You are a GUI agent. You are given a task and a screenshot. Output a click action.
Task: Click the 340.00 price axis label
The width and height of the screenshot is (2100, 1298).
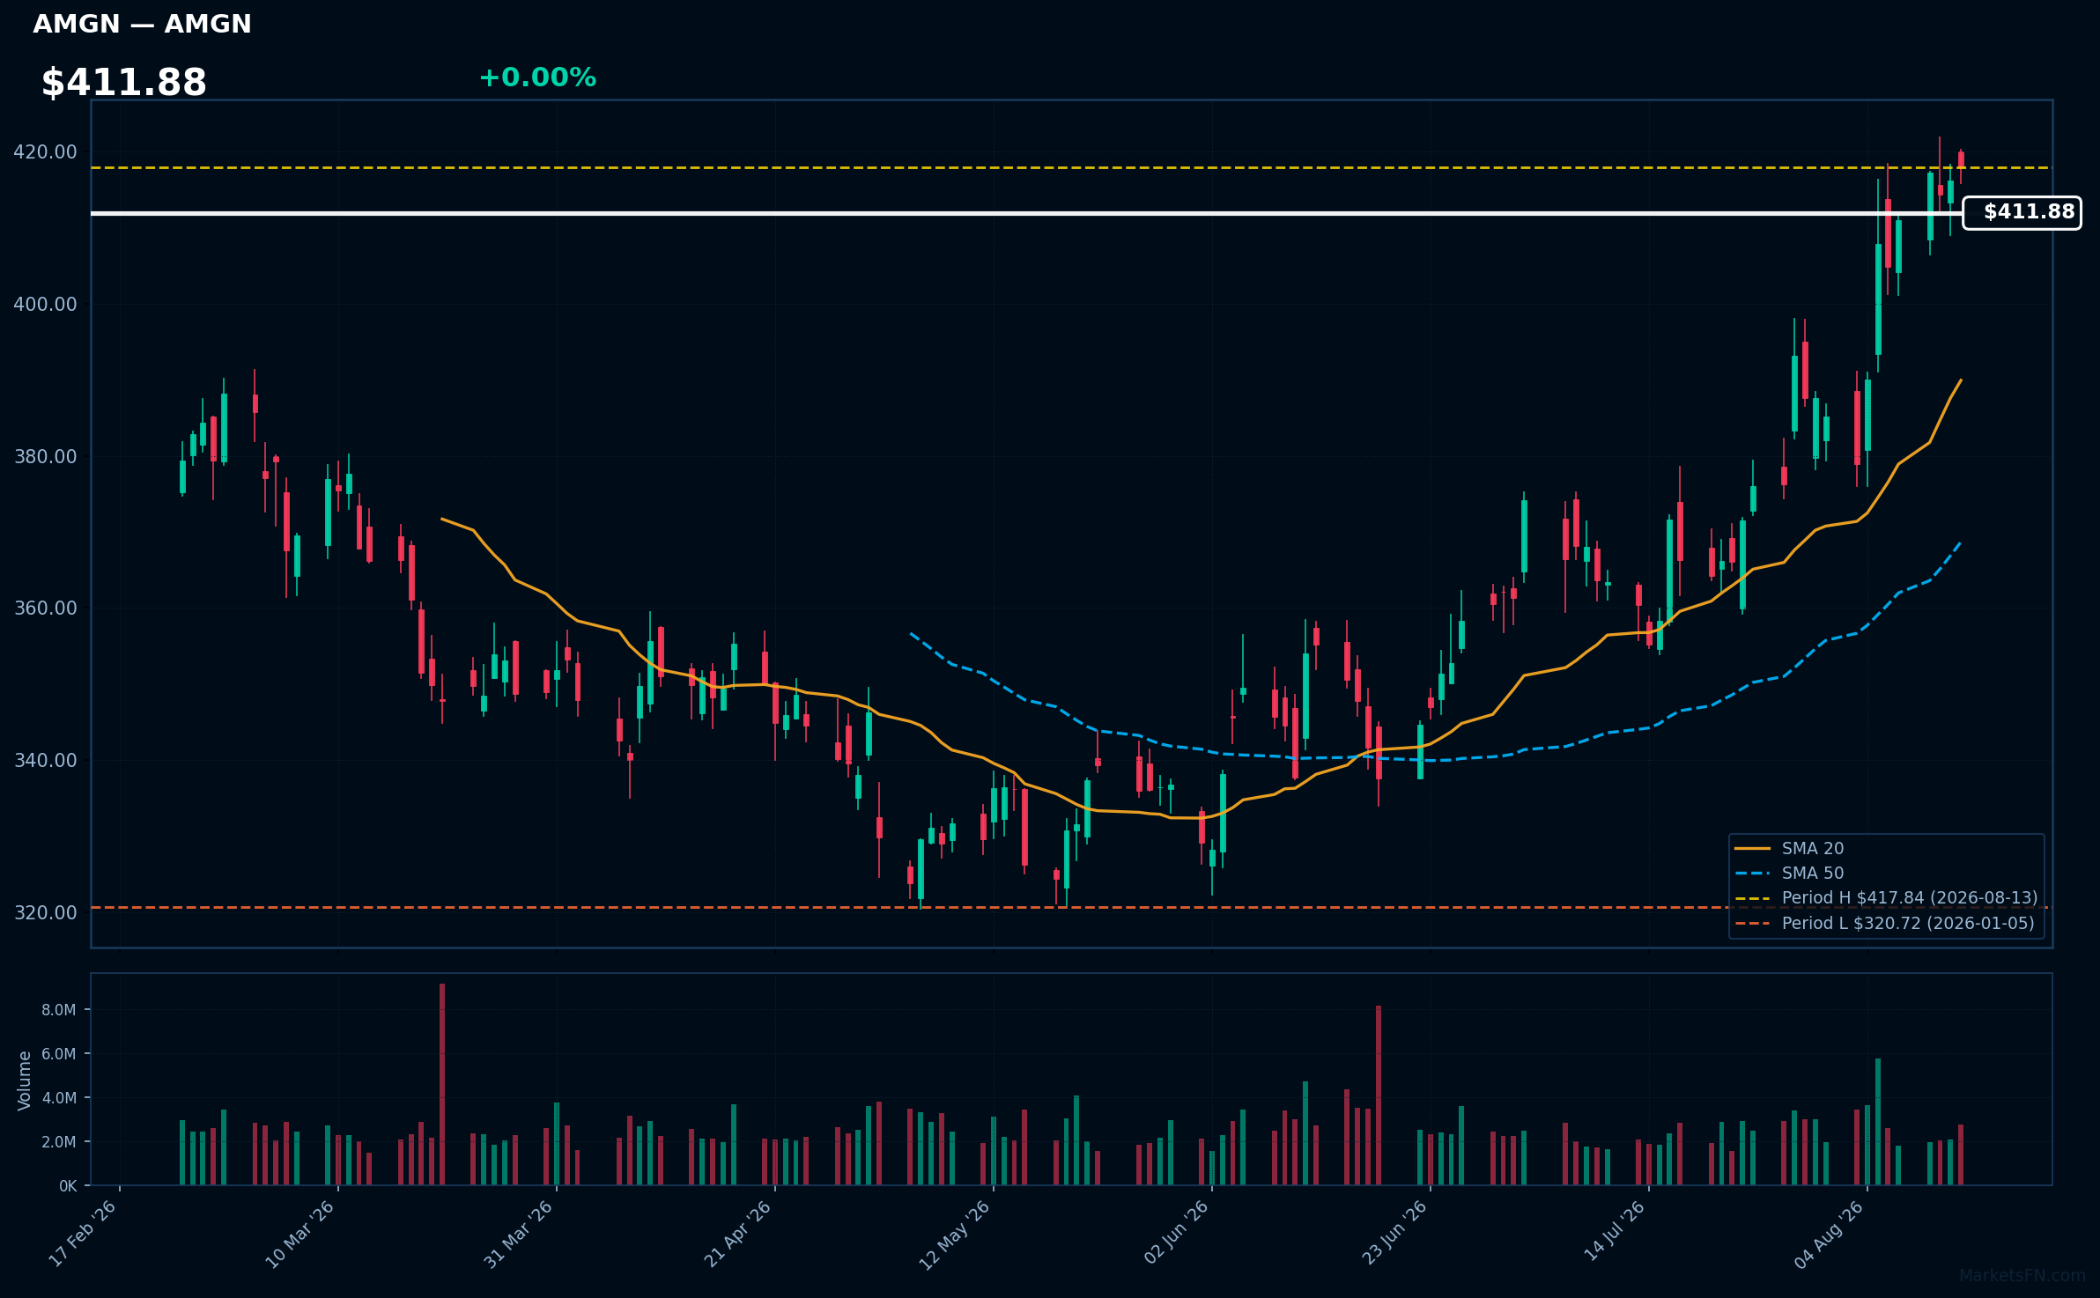click(x=45, y=761)
